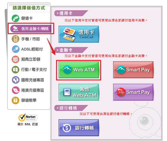Click the 信用卡 CreditCard payment button
Screen dimensions: 167x141
click(79, 34)
